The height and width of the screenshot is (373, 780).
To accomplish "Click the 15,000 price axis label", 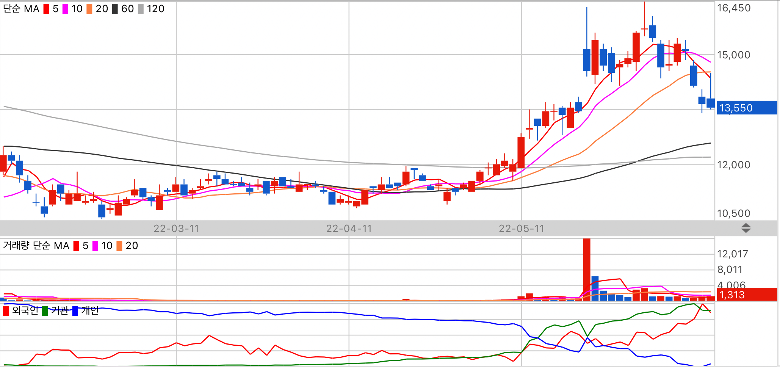I will pyautogui.click(x=734, y=55).
